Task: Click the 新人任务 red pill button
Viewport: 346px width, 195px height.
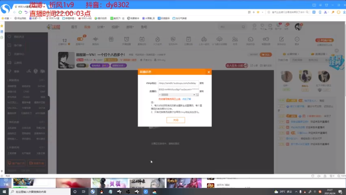Action: click(x=237, y=66)
